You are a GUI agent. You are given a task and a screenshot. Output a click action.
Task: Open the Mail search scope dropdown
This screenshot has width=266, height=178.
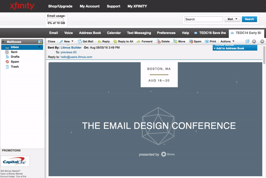coord(232,19)
